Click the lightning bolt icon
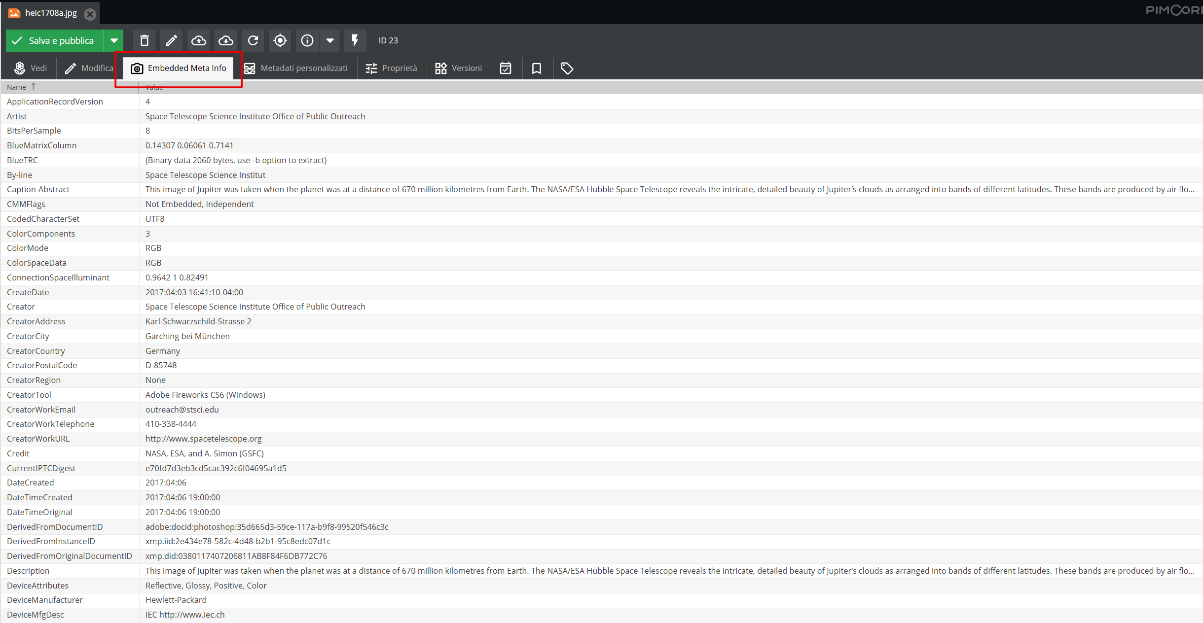Viewport: 1203px width, 623px height. click(x=355, y=40)
